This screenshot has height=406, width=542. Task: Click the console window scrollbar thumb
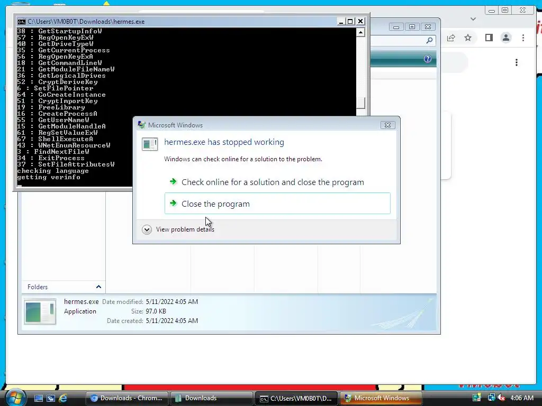click(x=360, y=103)
